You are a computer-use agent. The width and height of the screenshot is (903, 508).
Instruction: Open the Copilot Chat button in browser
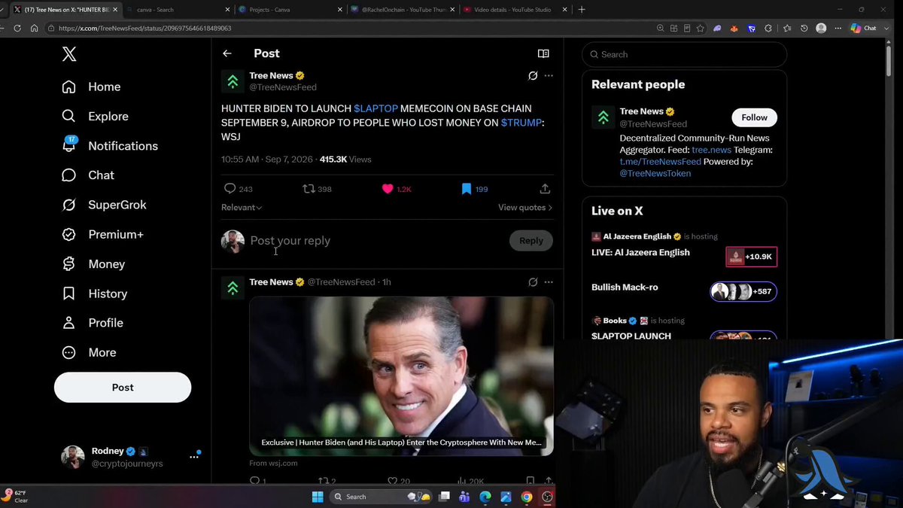click(x=863, y=28)
